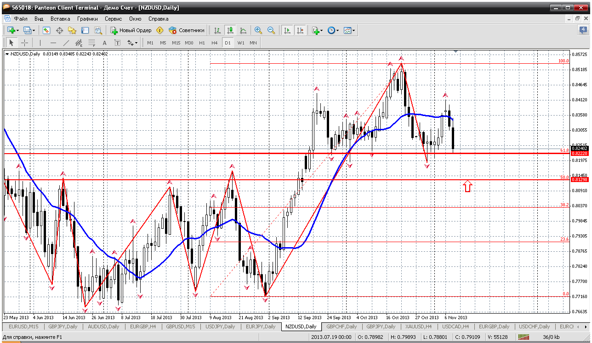Viewport: 592px width, 343px height.
Task: Open the Data Window crosshair-circle icon
Action: pyautogui.click(x=59, y=30)
